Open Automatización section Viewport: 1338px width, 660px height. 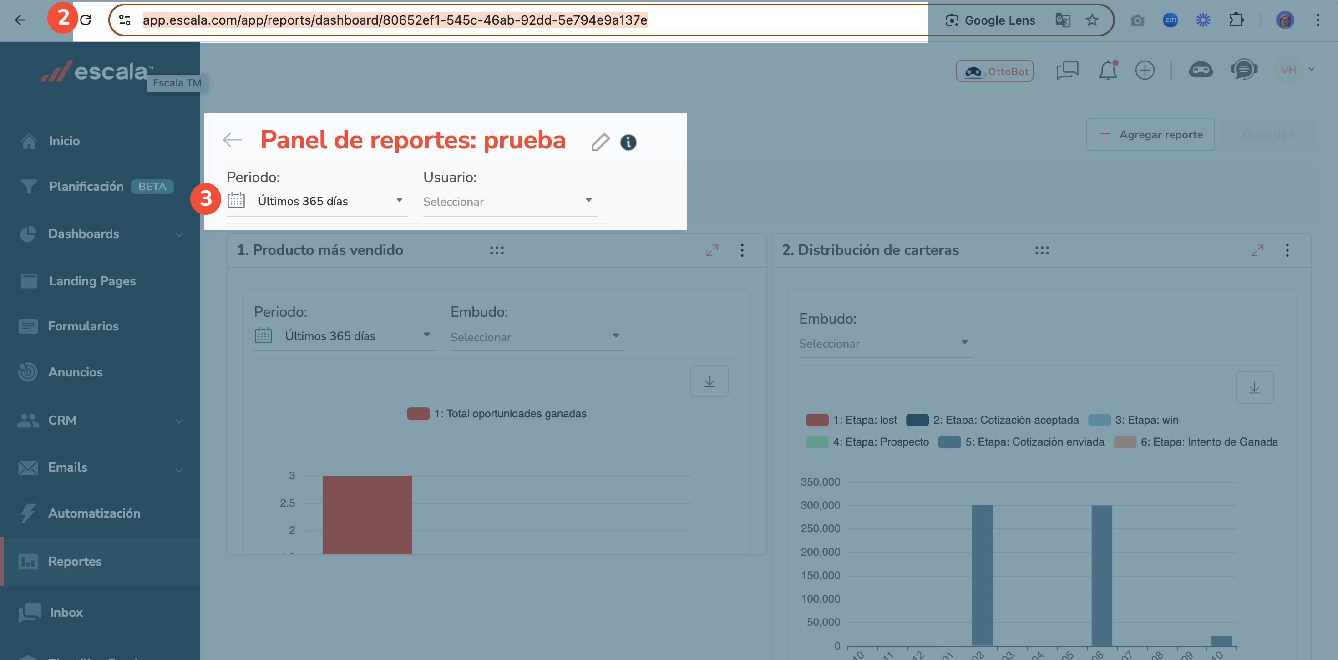click(x=80, y=513)
